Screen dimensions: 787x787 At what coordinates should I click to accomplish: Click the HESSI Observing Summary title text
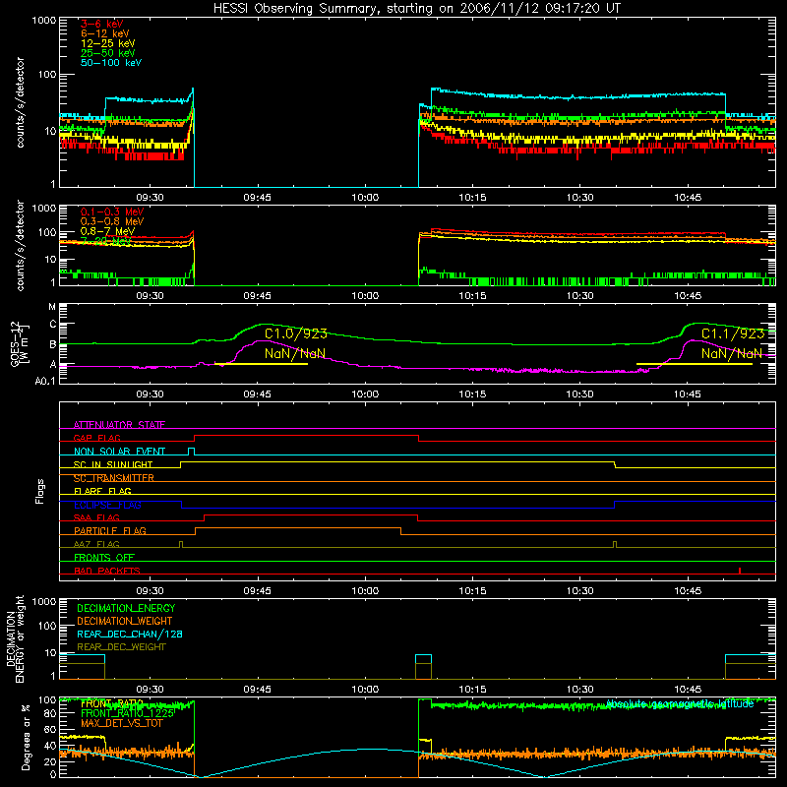pyautogui.click(x=416, y=9)
